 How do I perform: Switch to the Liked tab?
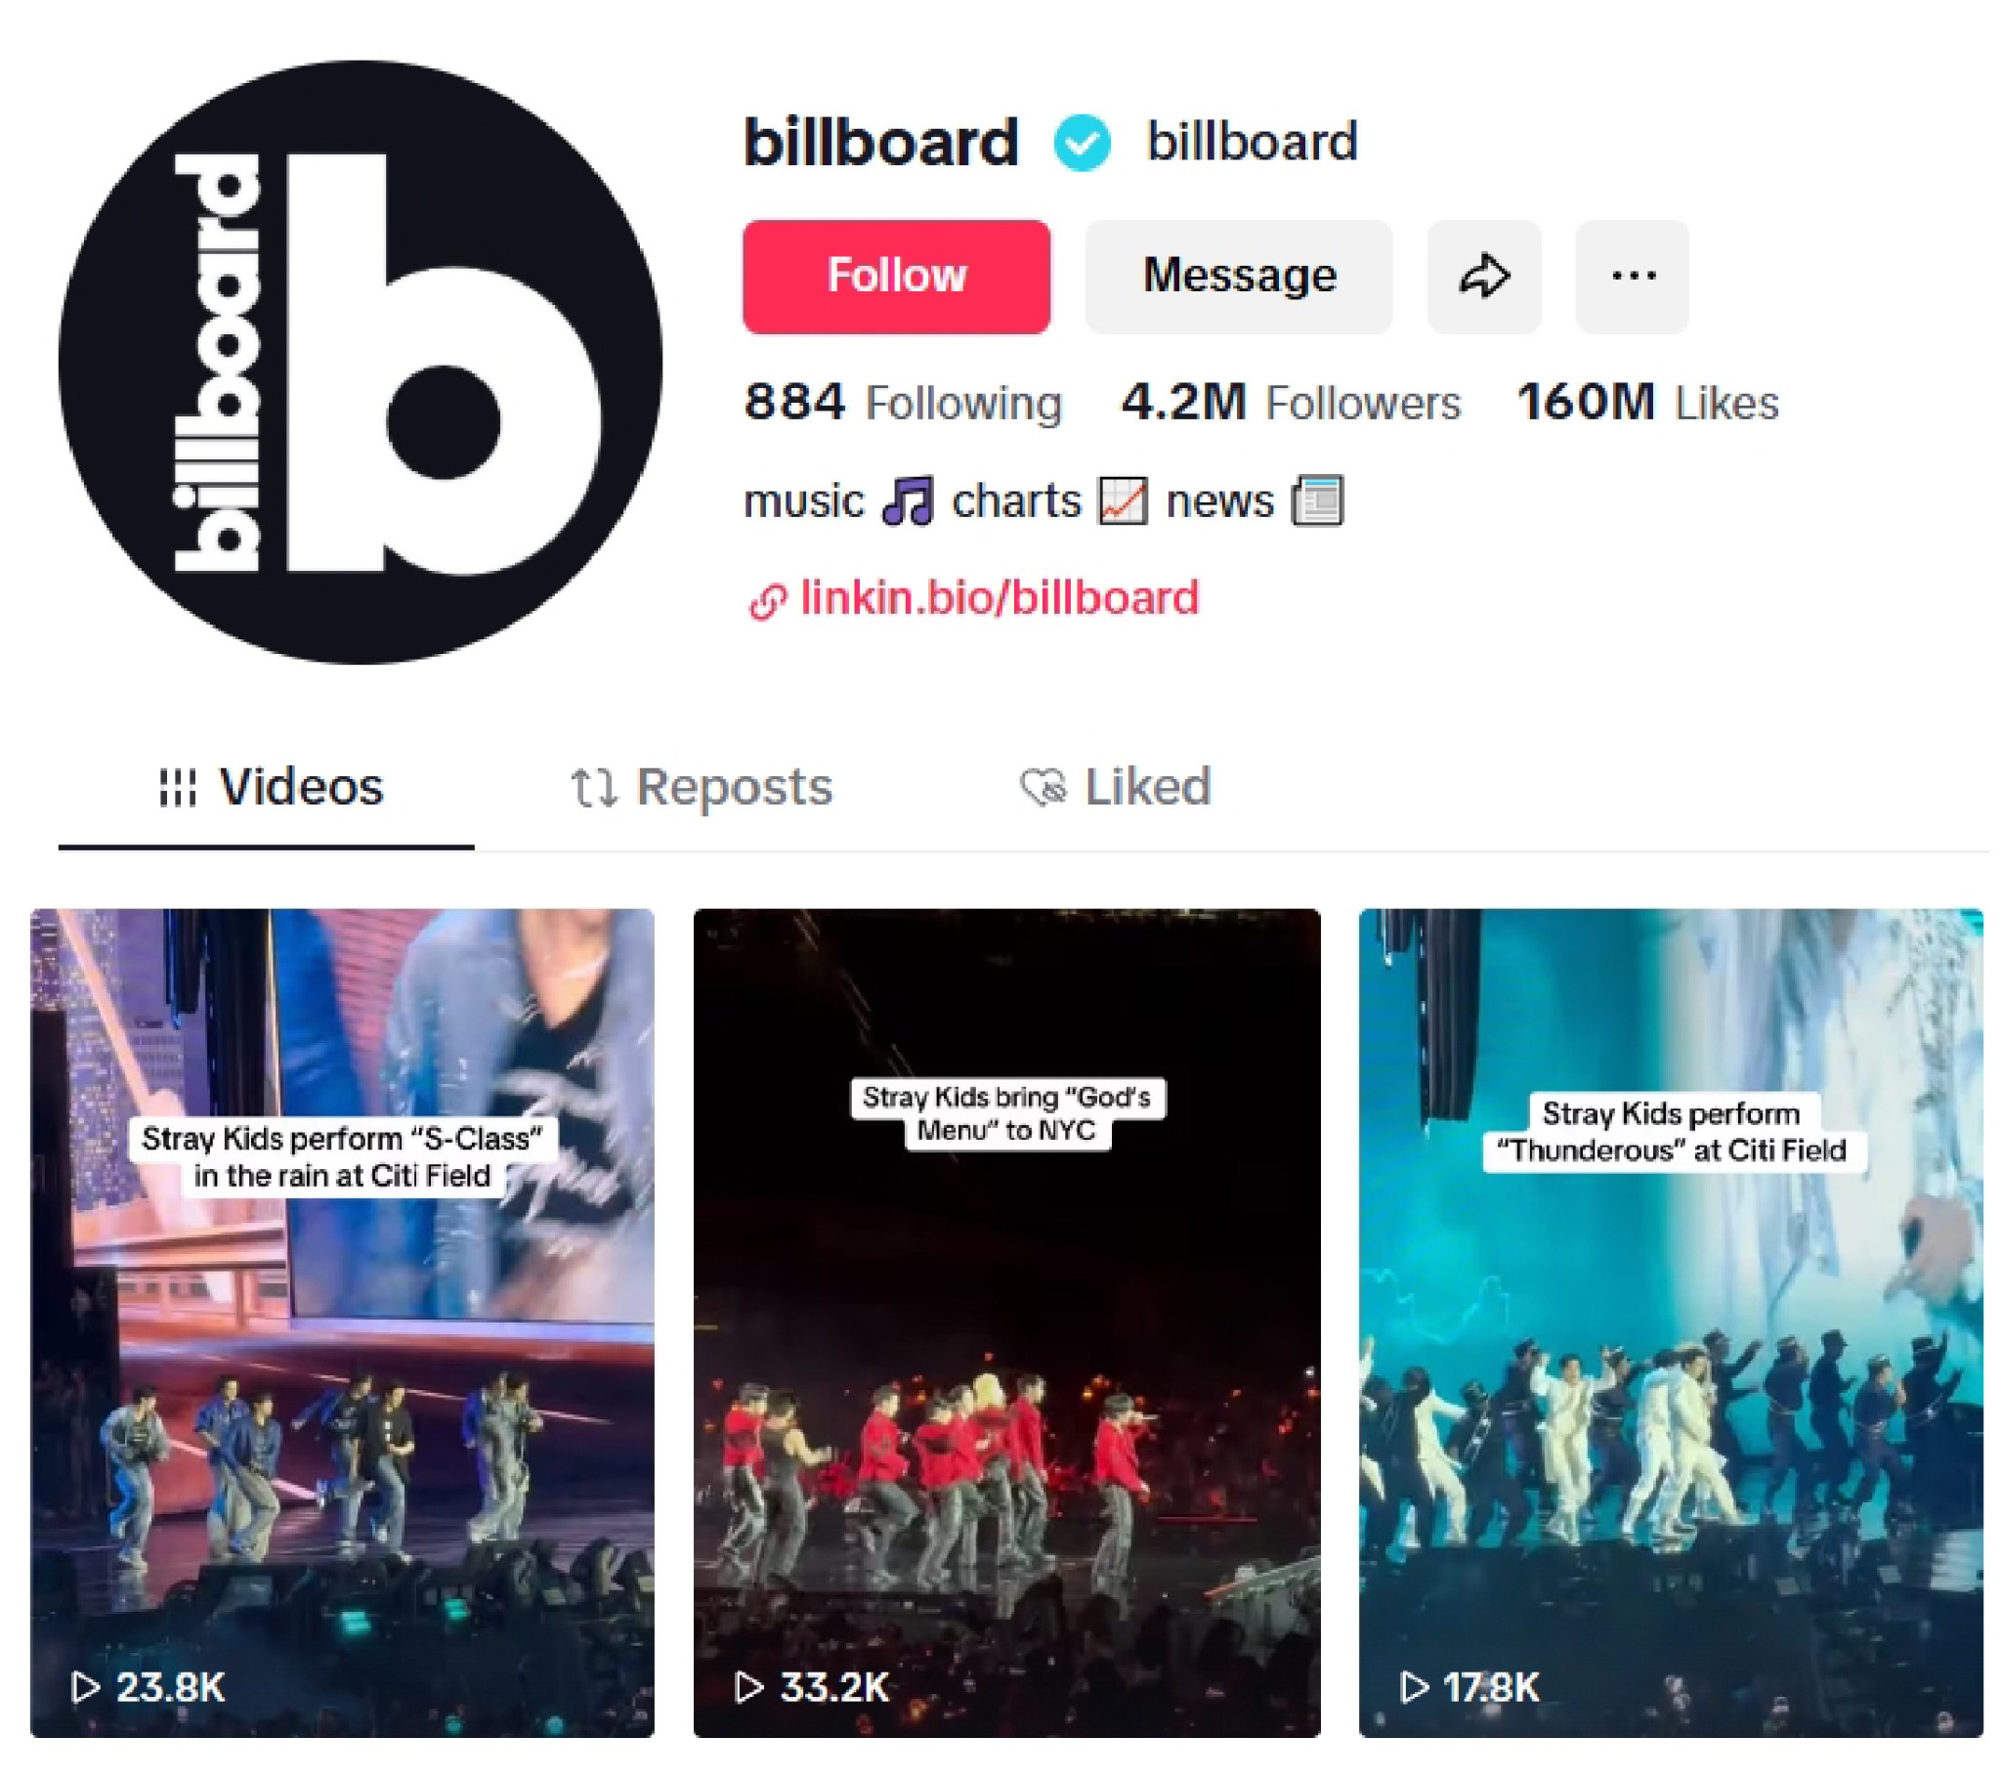click(x=1116, y=788)
